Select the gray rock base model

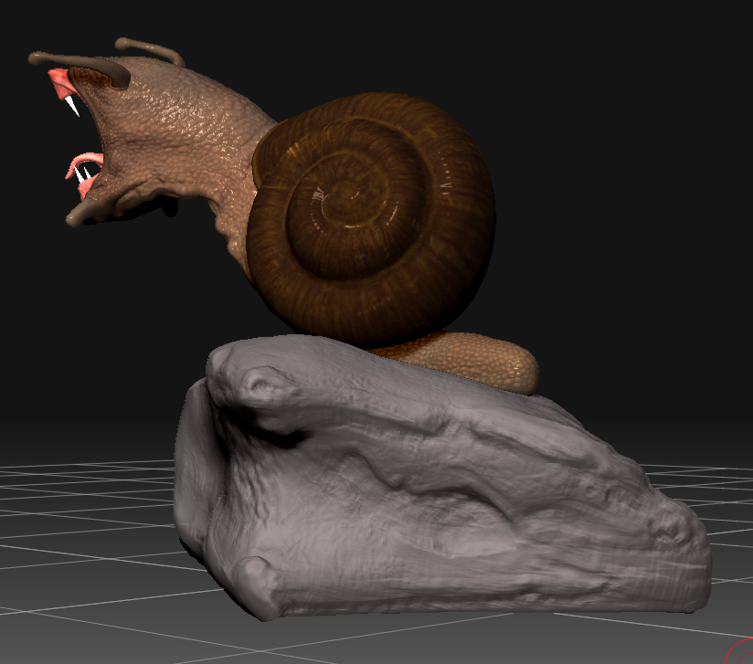pos(441,479)
